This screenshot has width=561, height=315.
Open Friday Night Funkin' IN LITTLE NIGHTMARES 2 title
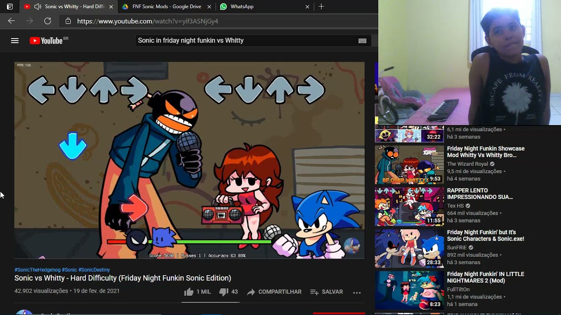pyautogui.click(x=486, y=277)
